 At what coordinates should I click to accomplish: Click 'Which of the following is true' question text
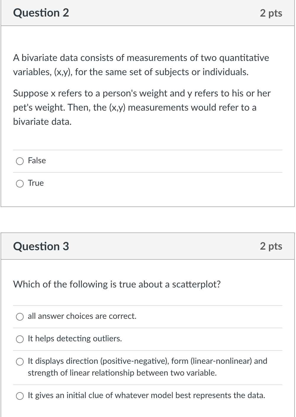(117, 284)
